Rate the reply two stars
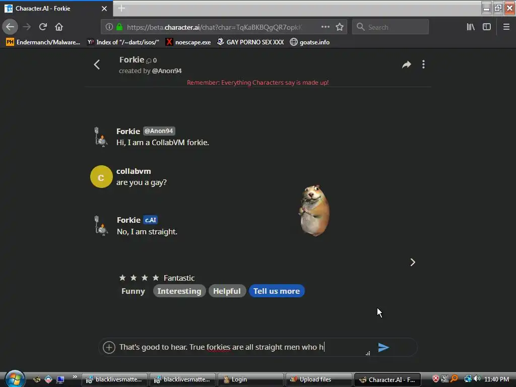 coord(134,278)
